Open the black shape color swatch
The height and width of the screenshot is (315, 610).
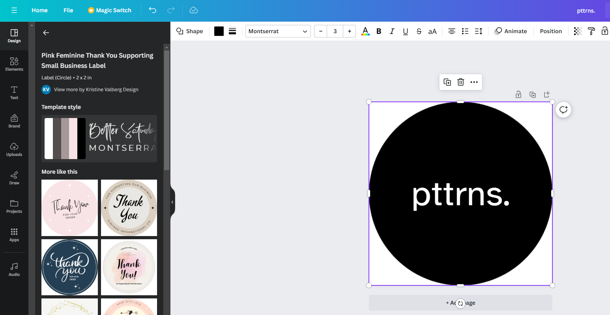(219, 31)
